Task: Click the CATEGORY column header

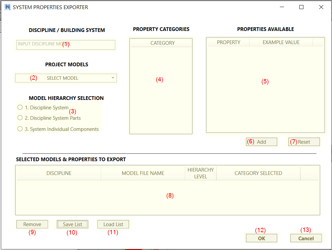Action: (x=162, y=43)
